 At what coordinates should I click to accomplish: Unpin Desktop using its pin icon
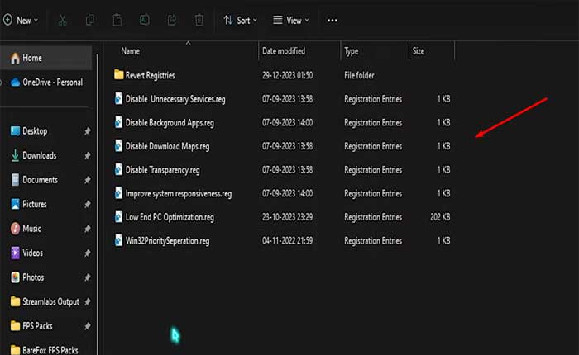tap(88, 131)
